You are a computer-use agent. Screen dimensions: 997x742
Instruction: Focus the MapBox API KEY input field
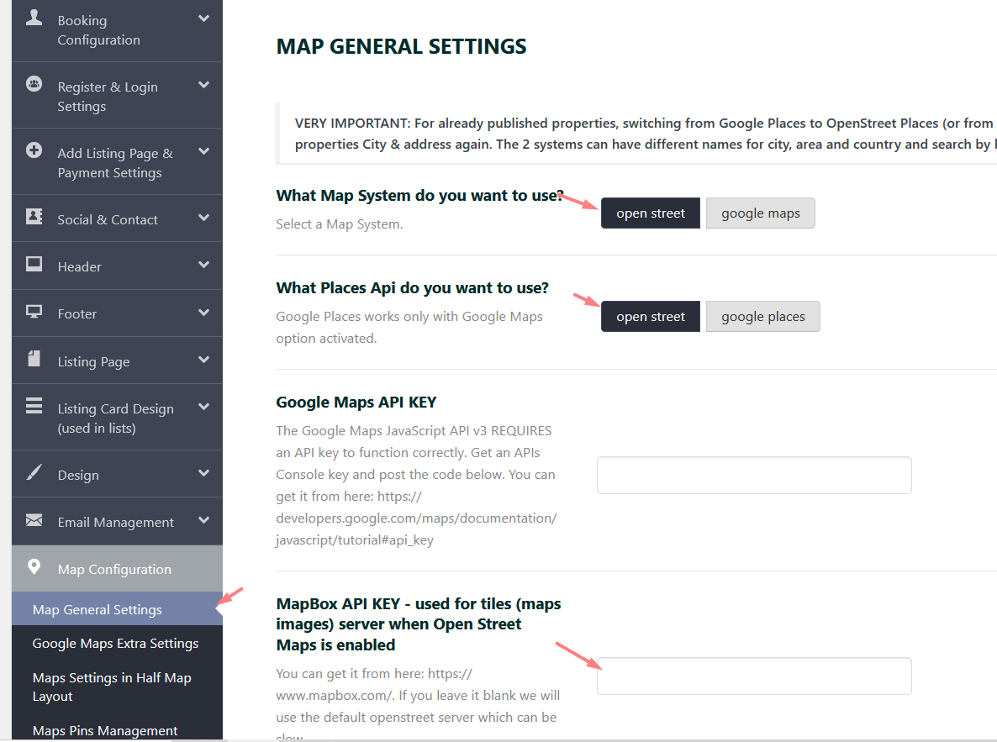(x=754, y=676)
